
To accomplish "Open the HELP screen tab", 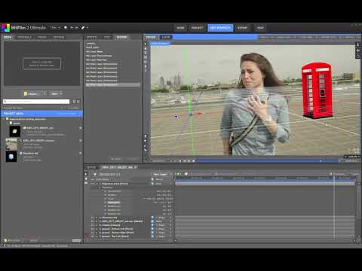I will [x=260, y=28].
